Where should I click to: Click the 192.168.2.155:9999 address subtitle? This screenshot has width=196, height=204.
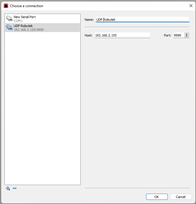pyautogui.click(x=29, y=30)
